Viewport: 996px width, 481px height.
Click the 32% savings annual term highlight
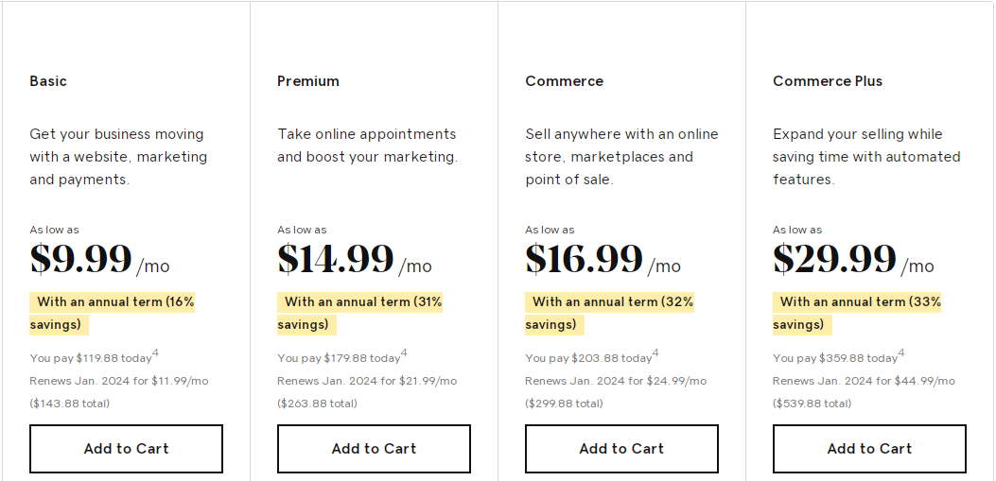tap(609, 303)
